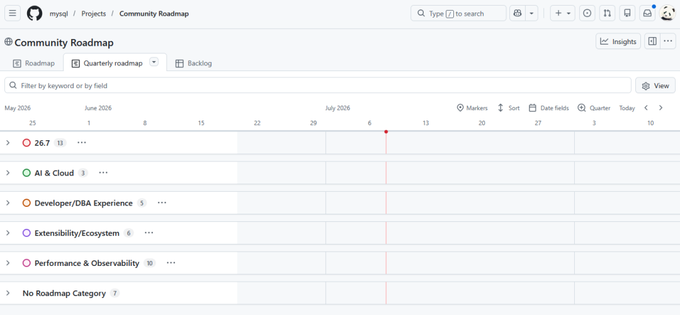This screenshot has width=680, height=315.
Task: Click the July 2026 month label
Action: tap(337, 108)
